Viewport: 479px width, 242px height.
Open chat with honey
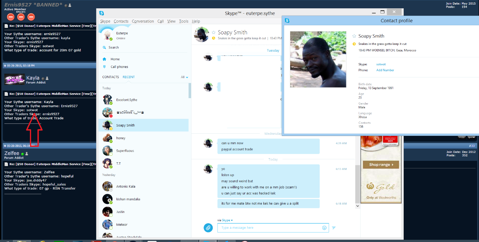(x=143, y=138)
